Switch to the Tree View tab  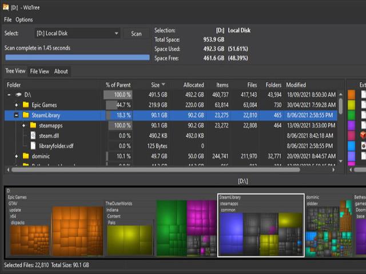click(x=15, y=71)
